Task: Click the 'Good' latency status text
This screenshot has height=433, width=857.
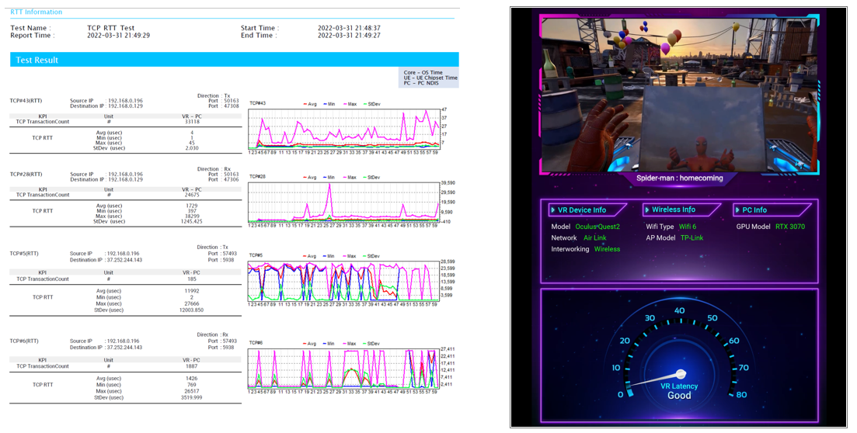Action: [679, 396]
